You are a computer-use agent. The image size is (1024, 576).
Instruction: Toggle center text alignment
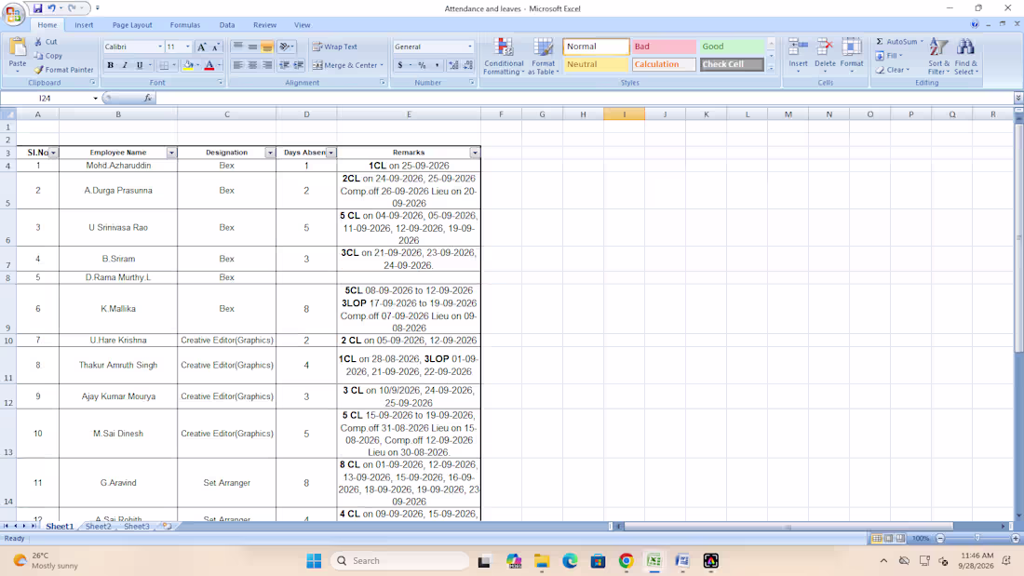[x=252, y=65]
